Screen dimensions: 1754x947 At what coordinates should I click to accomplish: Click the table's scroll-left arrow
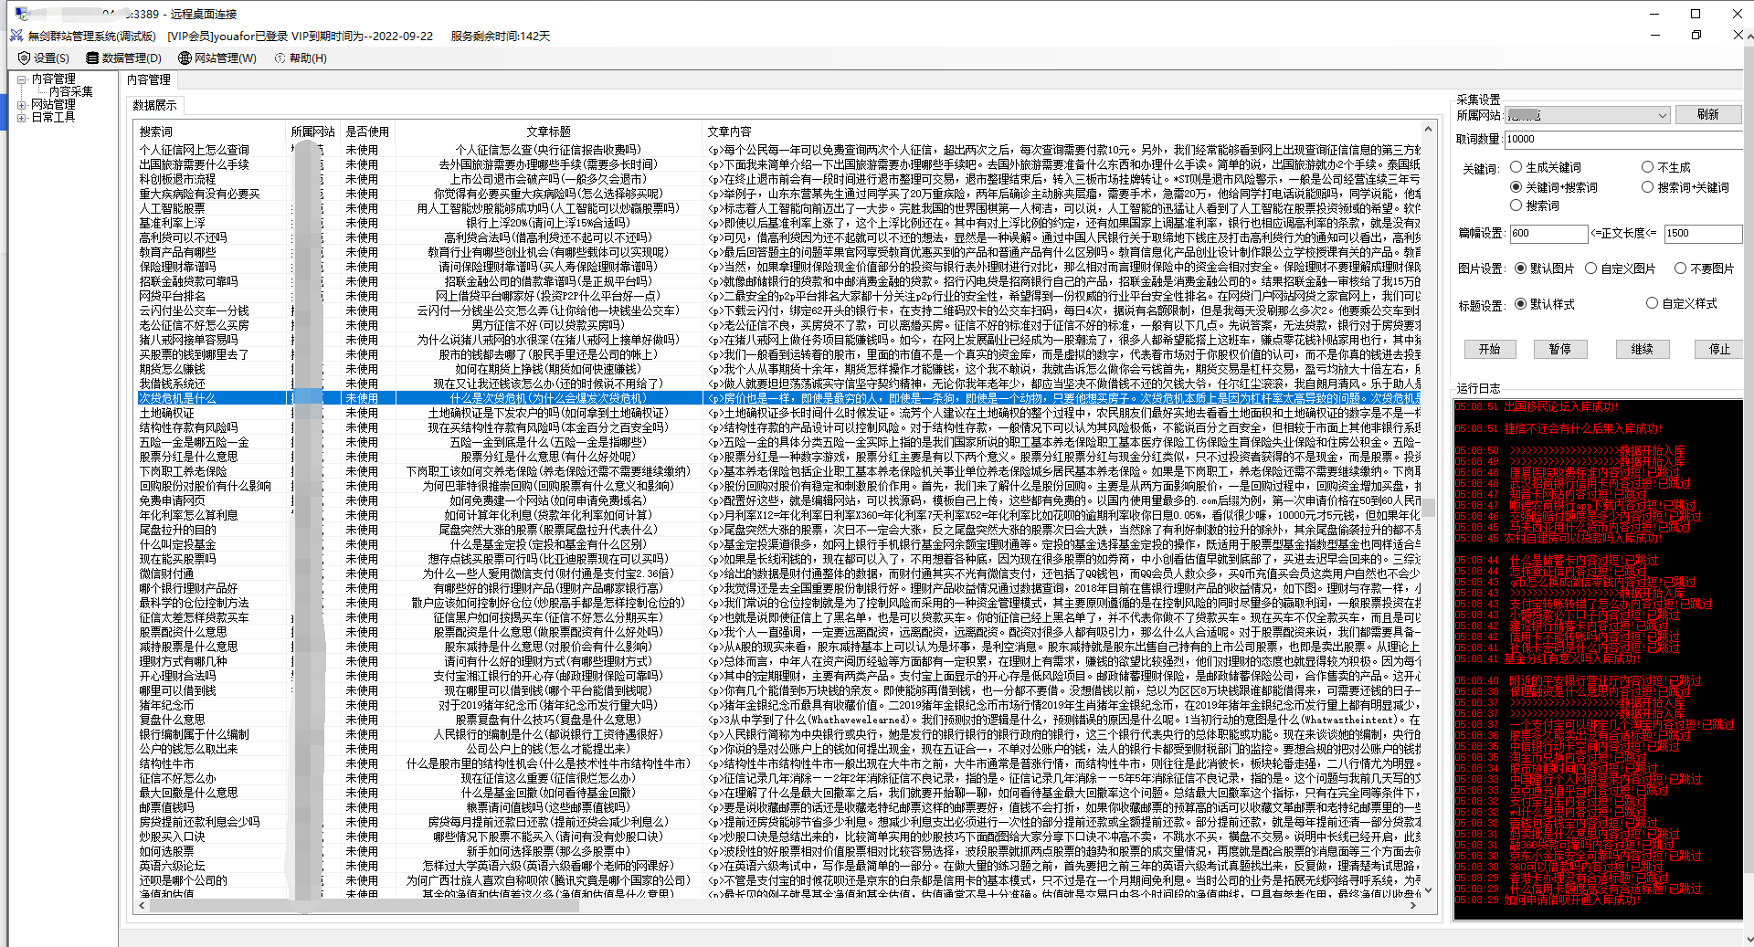coord(142,905)
